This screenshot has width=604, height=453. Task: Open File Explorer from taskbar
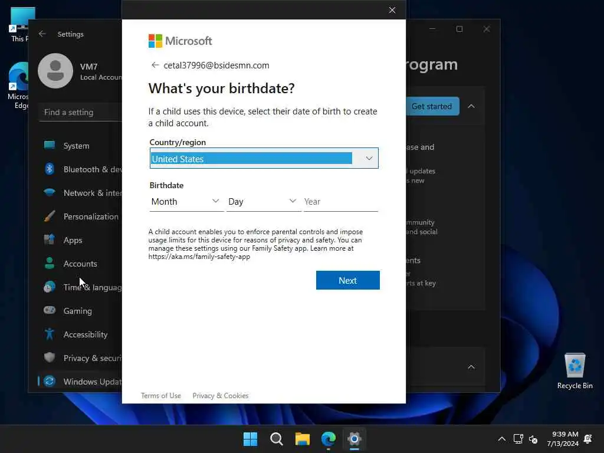pyautogui.click(x=303, y=439)
